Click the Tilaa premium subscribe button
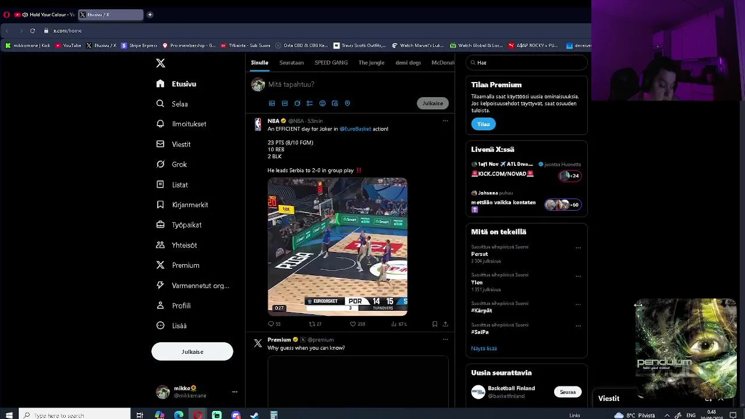 483,124
